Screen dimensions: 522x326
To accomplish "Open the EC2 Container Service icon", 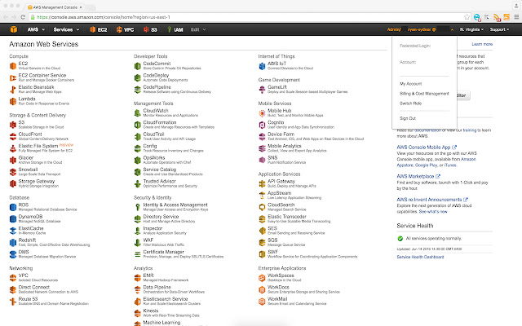I will 13,78.
